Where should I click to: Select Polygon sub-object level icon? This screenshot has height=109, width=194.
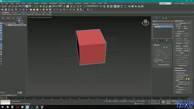[164, 47]
